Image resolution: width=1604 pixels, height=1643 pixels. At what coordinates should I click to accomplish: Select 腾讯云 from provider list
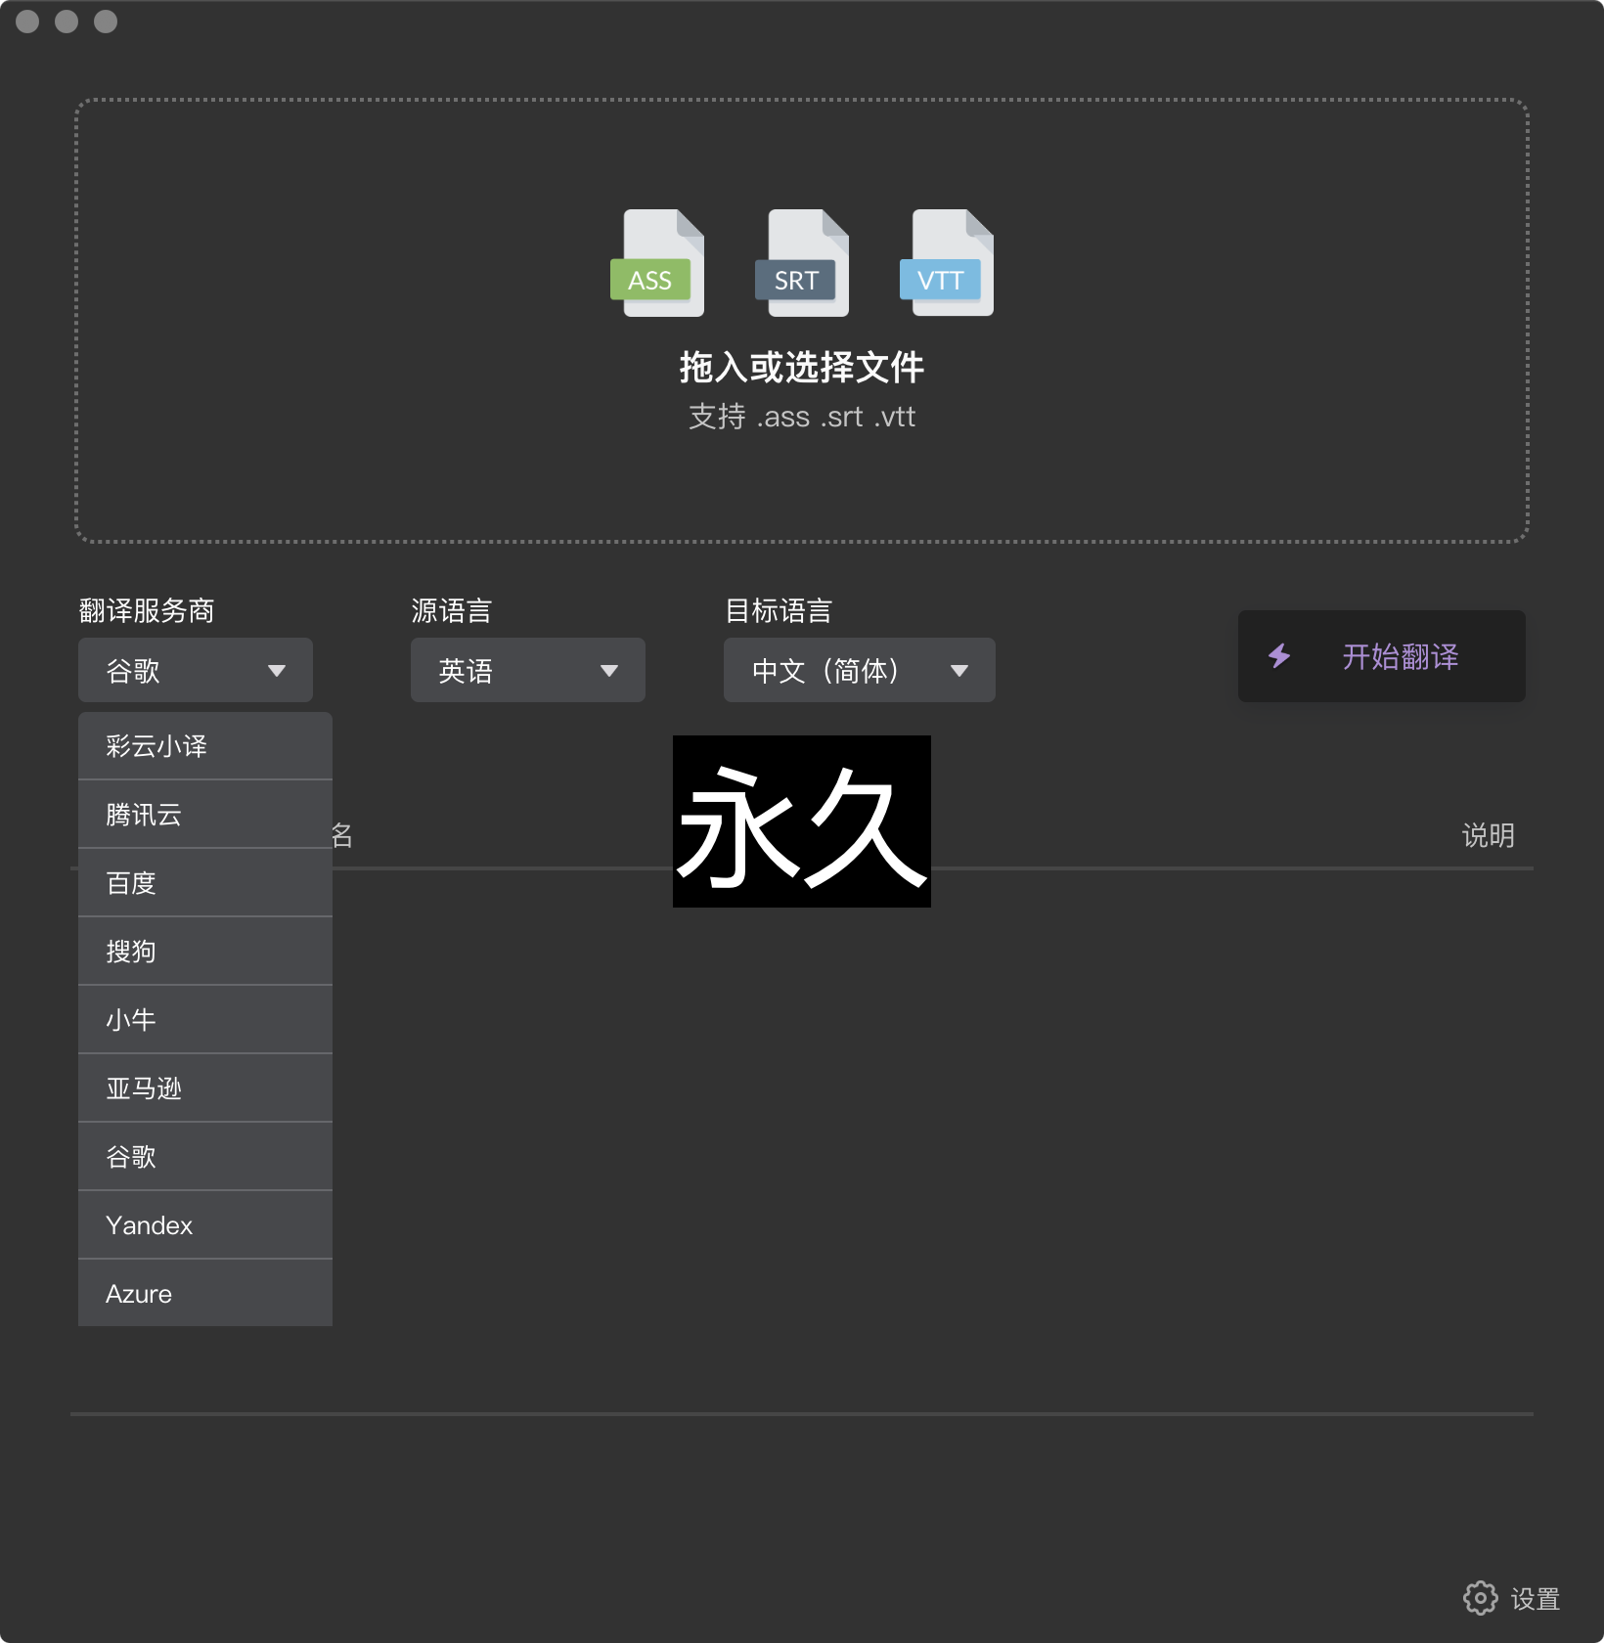(x=205, y=815)
